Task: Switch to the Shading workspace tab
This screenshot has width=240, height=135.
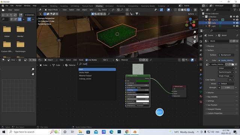Action: (x=99, y=6)
